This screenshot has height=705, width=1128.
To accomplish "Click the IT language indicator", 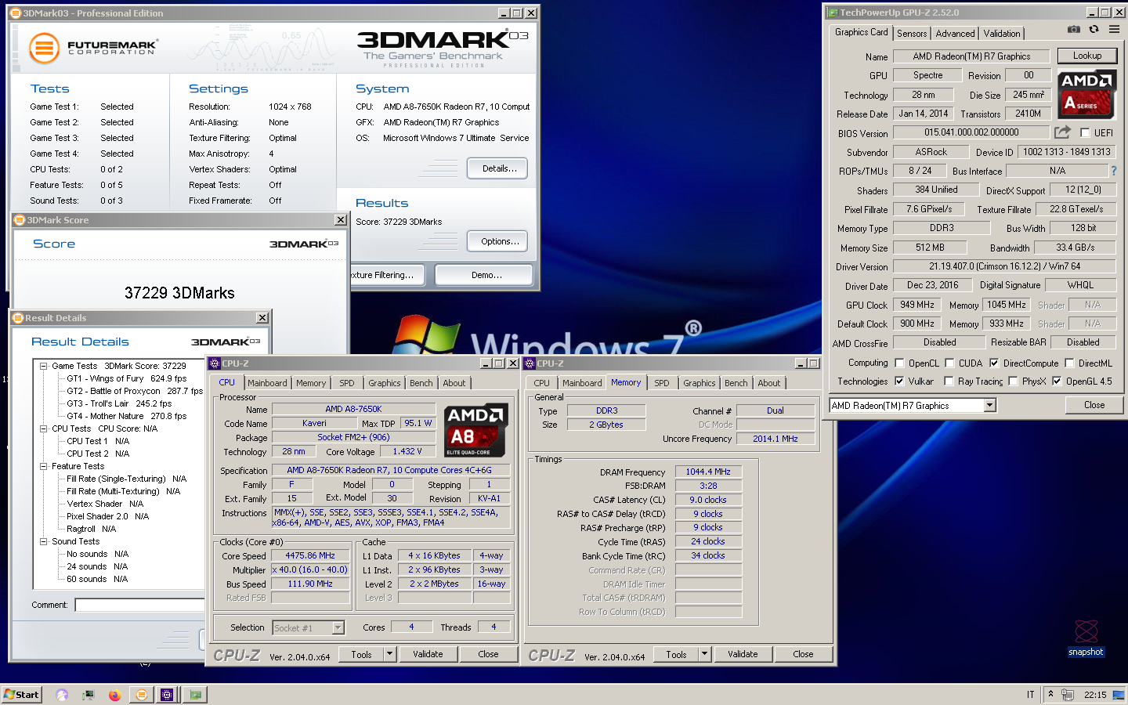I will point(1031,695).
